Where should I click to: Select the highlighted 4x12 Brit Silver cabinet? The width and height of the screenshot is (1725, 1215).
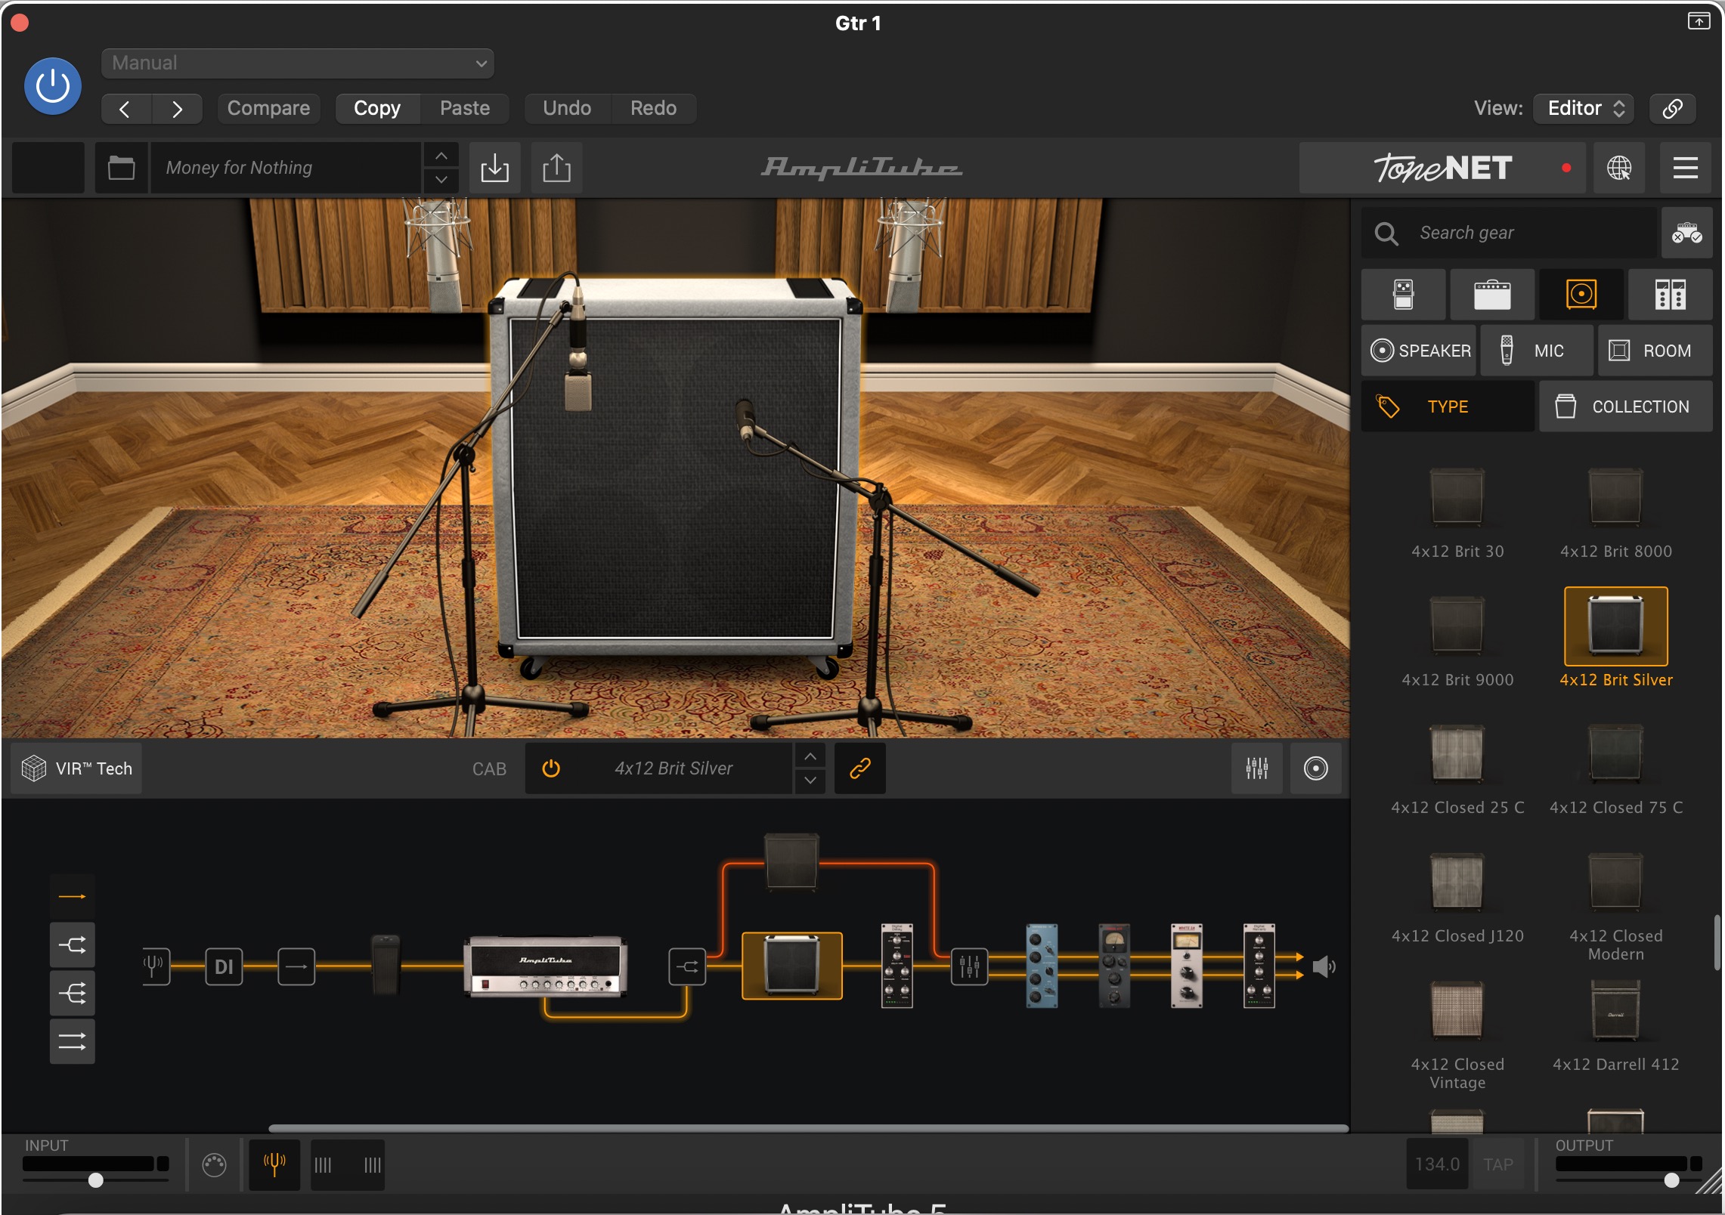click(x=1615, y=638)
